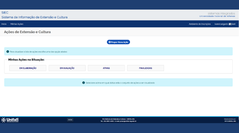Open Ambiente de Inscrições link
The image size is (239, 133).
coord(200,24)
